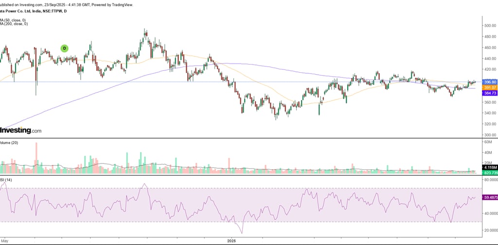Click the 60M volume axis label
This screenshot has width=498, height=245.
point(487,142)
